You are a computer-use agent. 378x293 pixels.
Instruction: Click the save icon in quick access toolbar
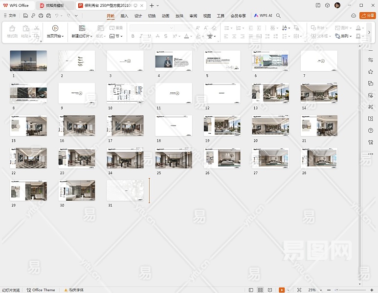pyautogui.click(x=25, y=16)
